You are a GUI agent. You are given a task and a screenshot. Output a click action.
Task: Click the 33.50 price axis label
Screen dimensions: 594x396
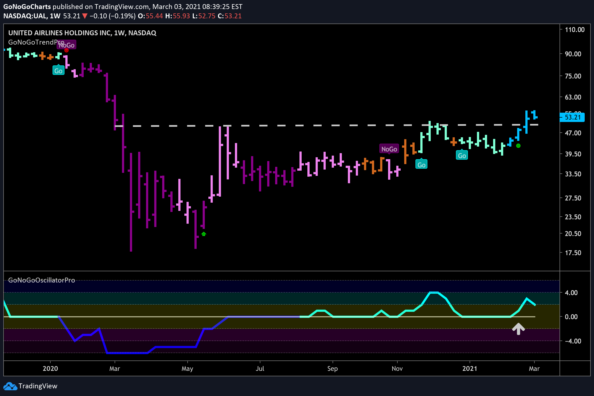(x=573, y=174)
